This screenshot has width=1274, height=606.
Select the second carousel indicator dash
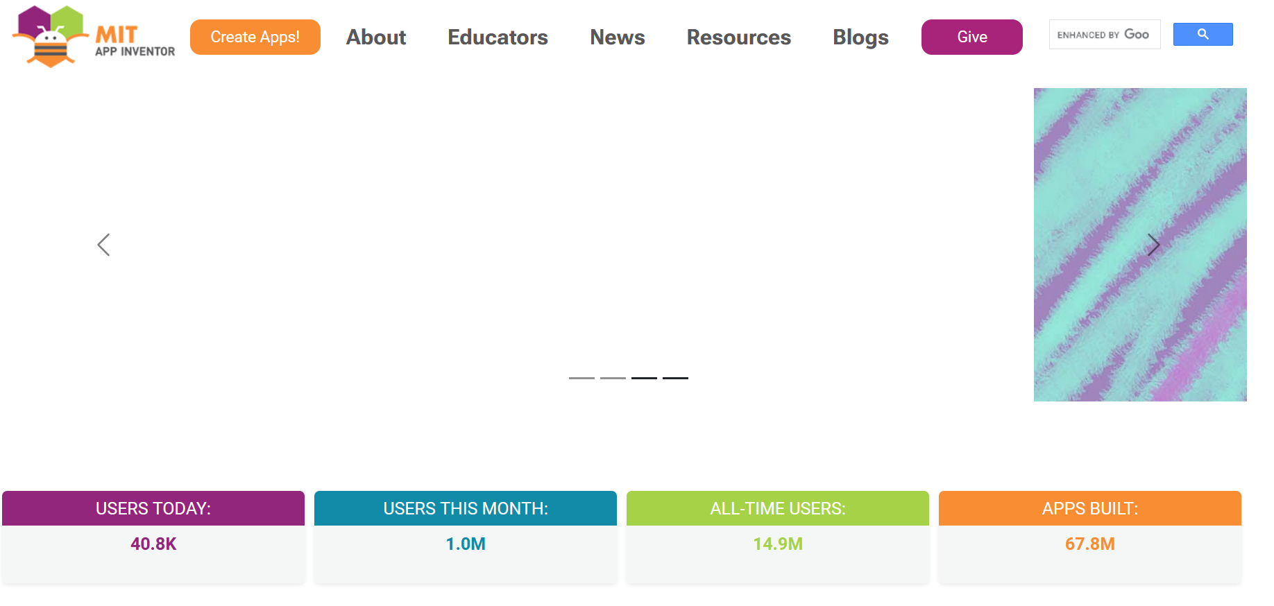(x=613, y=378)
